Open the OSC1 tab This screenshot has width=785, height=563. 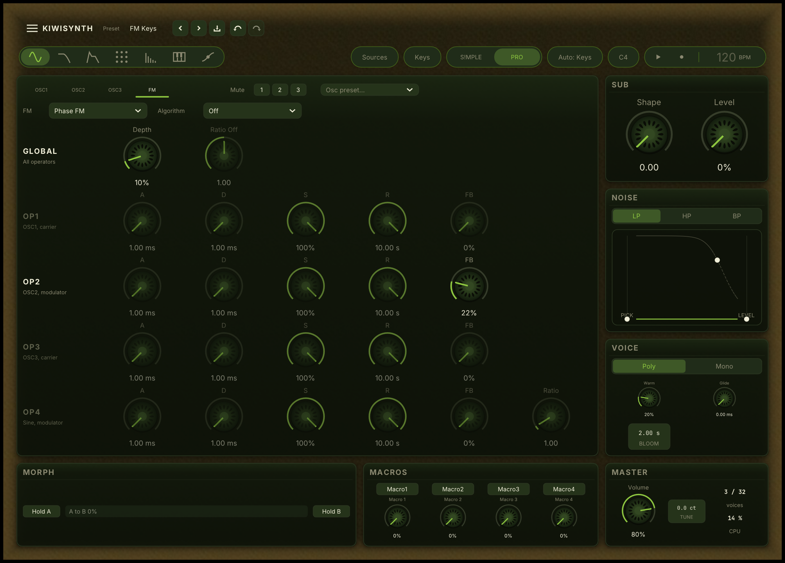point(41,90)
